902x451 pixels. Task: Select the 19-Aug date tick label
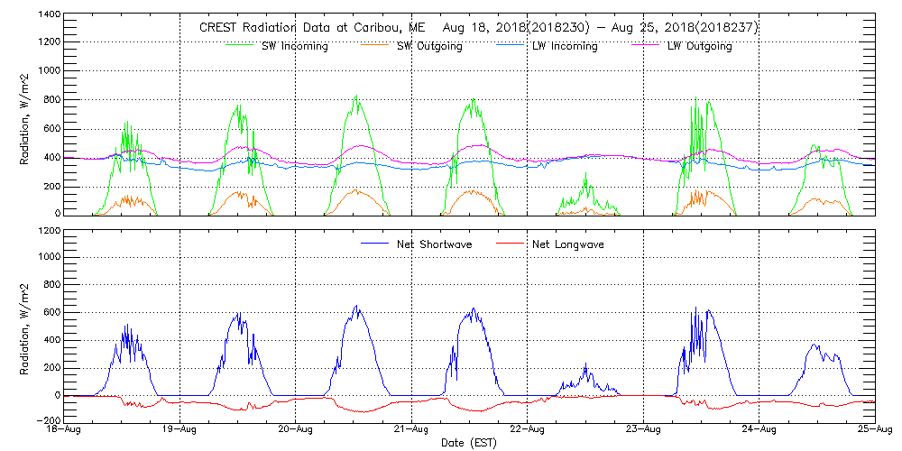179,430
